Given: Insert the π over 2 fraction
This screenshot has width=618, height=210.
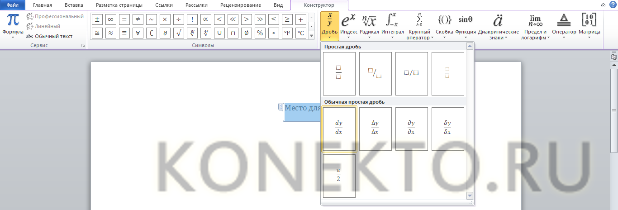Looking at the screenshot, I should tap(339, 176).
